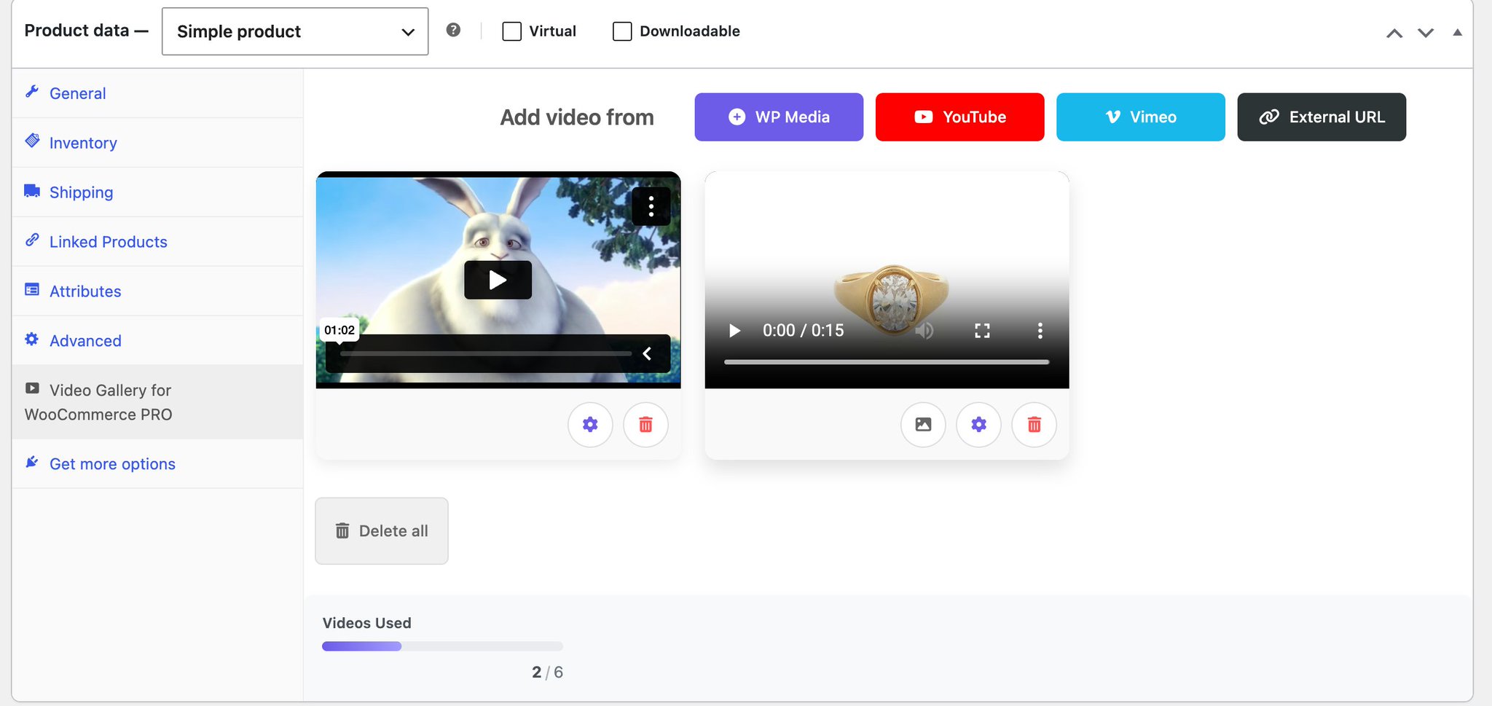This screenshot has height=706, width=1492.
Task: Click the 0:00 / 0:15 time display
Action: point(803,331)
